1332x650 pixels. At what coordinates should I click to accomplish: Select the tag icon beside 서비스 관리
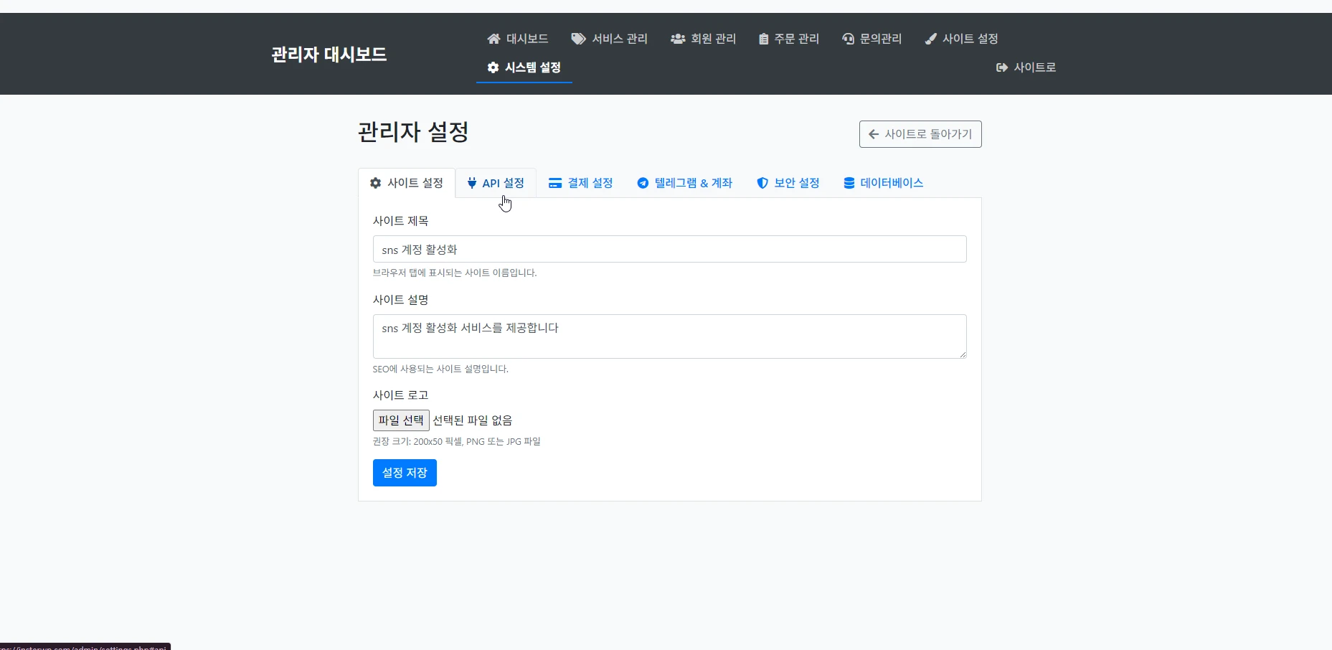tap(578, 39)
